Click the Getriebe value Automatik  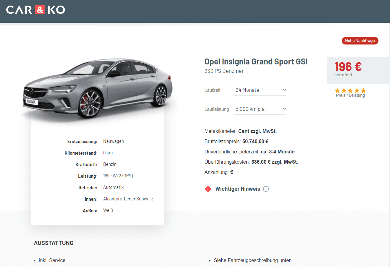[x=113, y=187]
